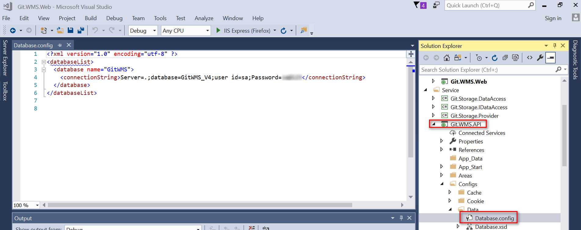Click the split-editor handle above the scrollbar
The width and height of the screenshot is (581, 230).
tap(411, 54)
